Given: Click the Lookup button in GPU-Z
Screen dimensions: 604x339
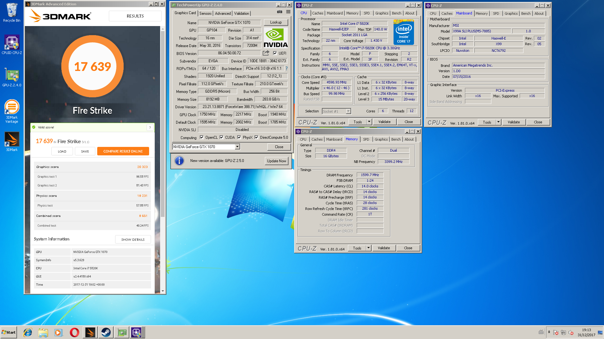Looking at the screenshot, I should 276,22.
